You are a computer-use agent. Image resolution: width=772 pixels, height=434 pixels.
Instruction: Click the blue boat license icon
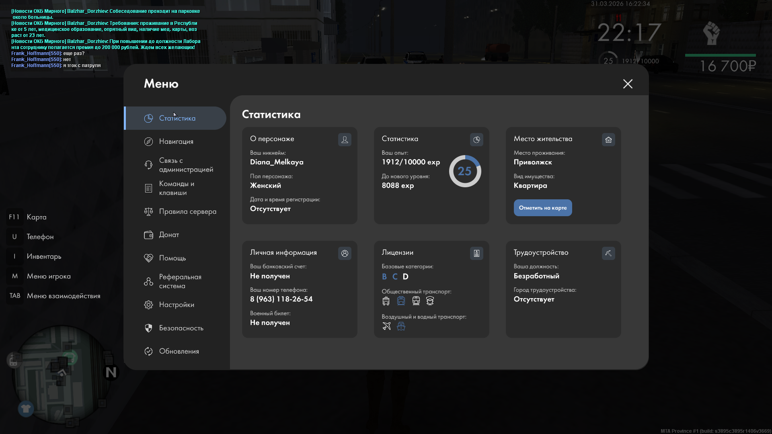401,326
